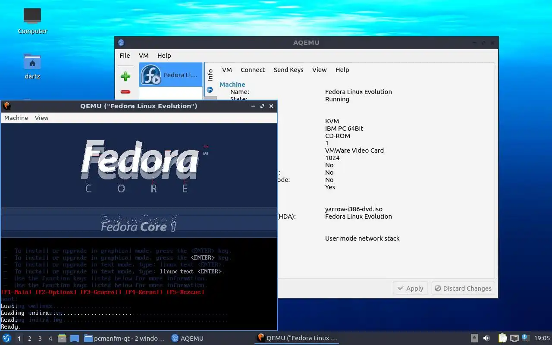Screen dimensions: 552x345
Task: Switch to virtual desktop 3
Action: tap(40, 339)
